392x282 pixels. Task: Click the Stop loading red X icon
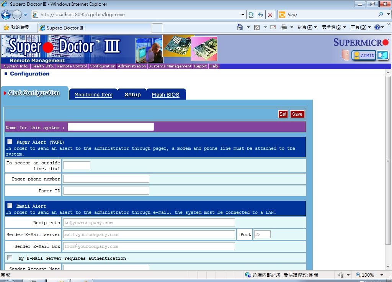(x=270, y=15)
